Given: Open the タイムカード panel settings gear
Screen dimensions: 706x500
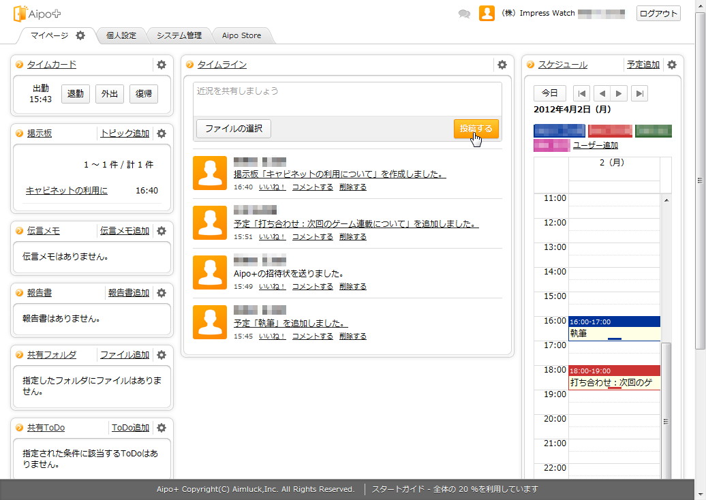Looking at the screenshot, I should pos(161,65).
